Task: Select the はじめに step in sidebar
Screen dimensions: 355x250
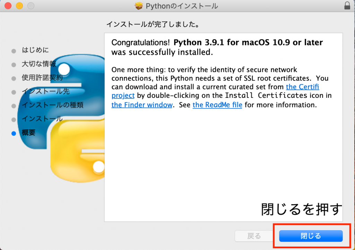Action: [35, 50]
